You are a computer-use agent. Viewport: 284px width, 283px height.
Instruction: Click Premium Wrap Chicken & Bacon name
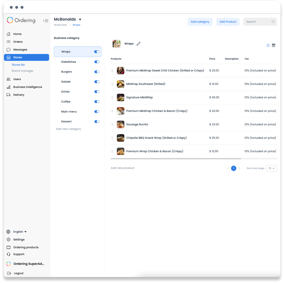pyautogui.click(x=155, y=151)
